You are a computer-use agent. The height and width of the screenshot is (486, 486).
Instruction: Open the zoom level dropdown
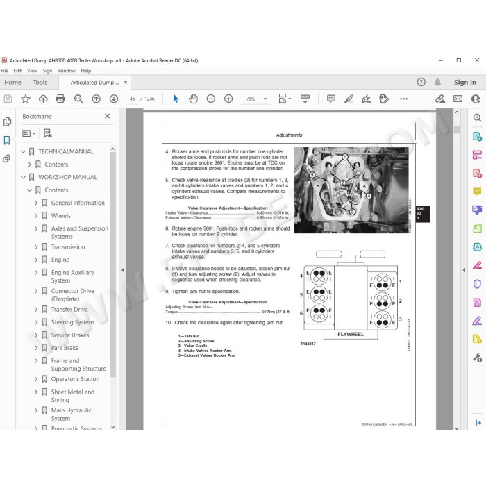265,99
